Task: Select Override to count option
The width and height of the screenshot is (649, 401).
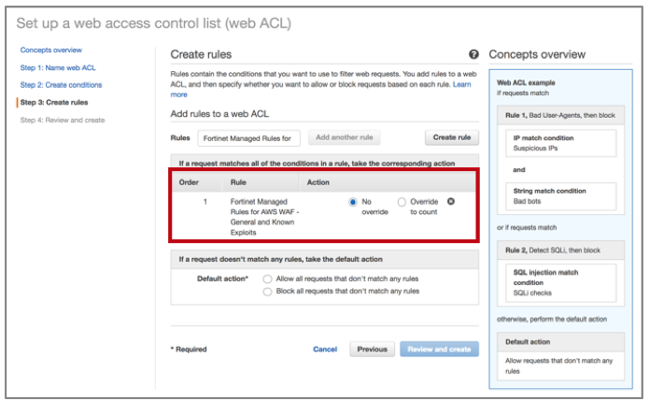Action: click(x=402, y=201)
